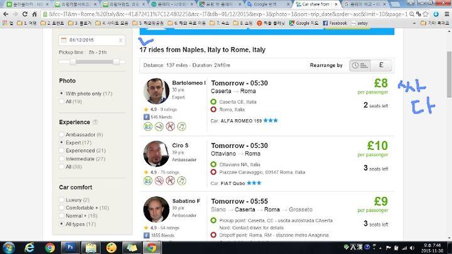Click the 01/12/2015 date input field
Image resolution: width=452 pixels, height=254 pixels.
(92, 40)
